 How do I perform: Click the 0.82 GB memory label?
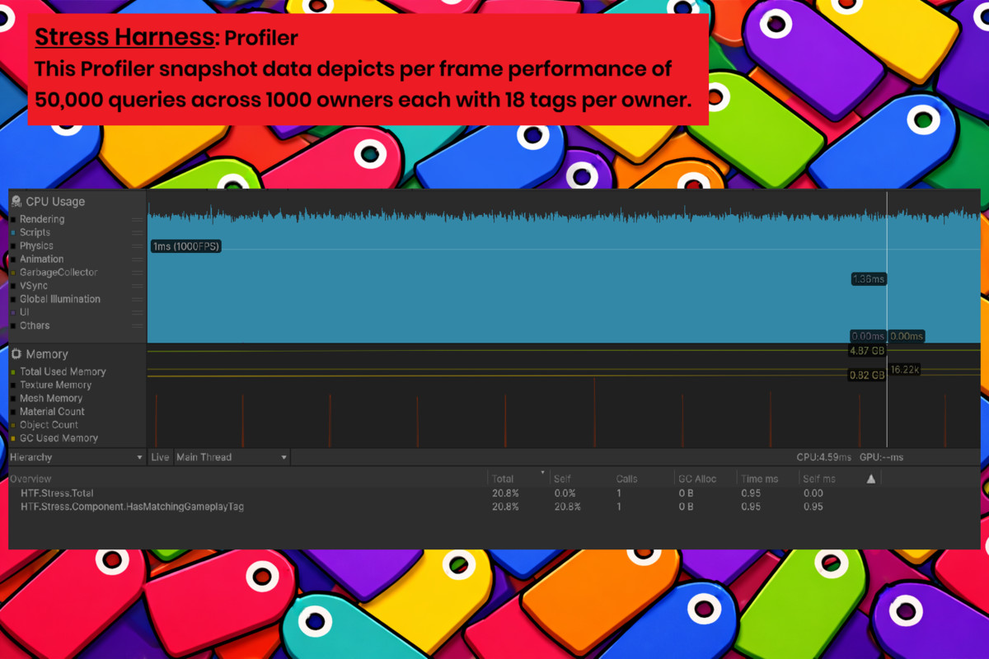[867, 375]
